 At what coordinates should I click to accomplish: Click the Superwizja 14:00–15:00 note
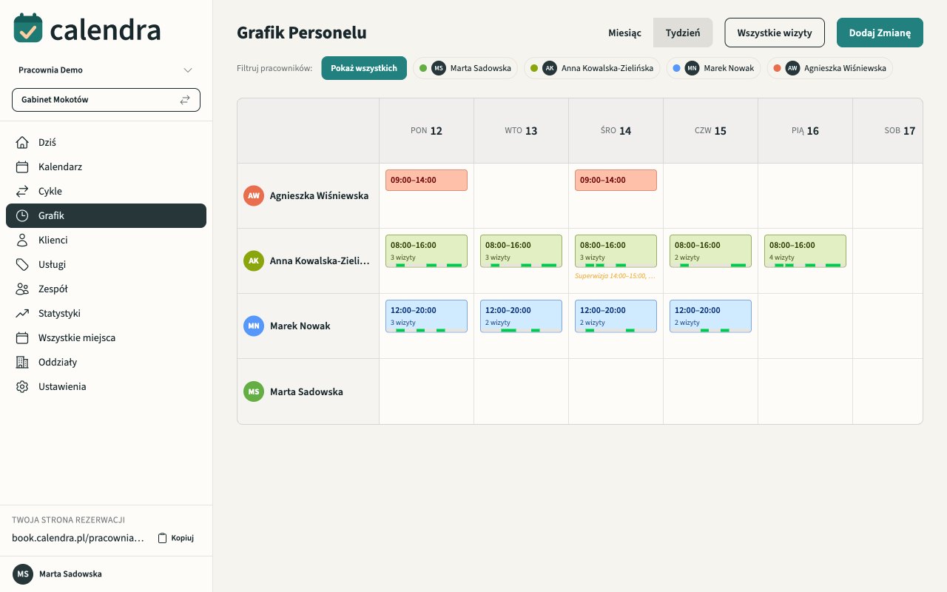pos(616,276)
